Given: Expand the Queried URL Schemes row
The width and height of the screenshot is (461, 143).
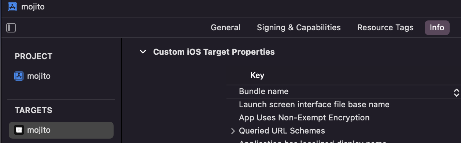Looking at the screenshot, I should tap(233, 131).
